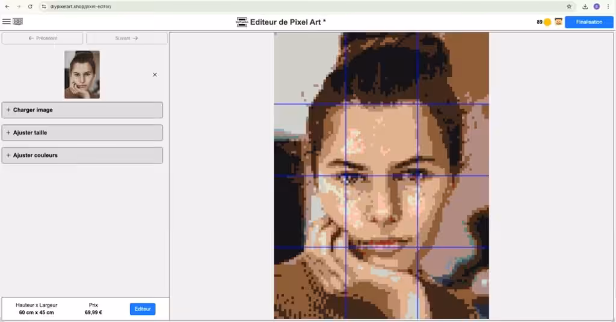This screenshot has width=616, height=322.
Task: Click the Finalisation button
Action: coord(589,22)
